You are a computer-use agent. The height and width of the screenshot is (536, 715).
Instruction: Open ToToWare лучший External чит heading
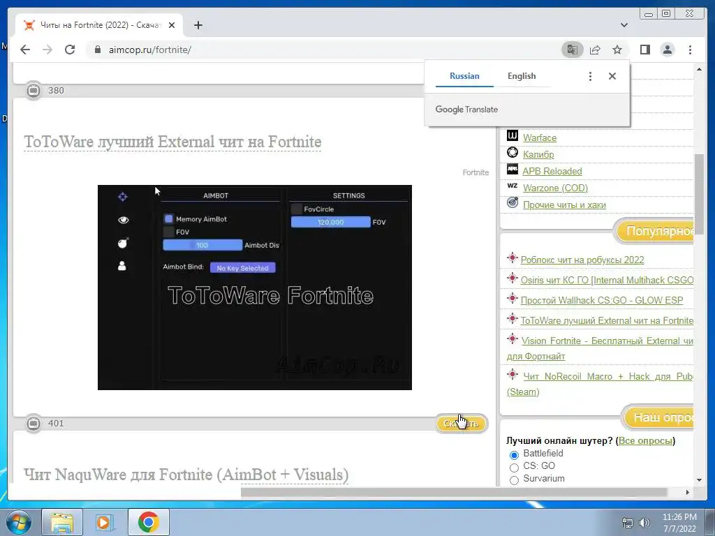pos(172,142)
